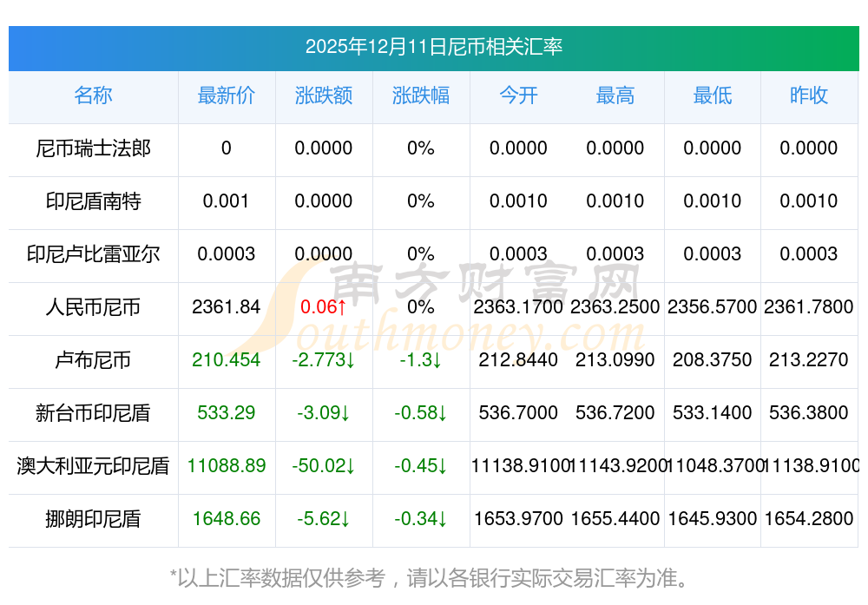Viewport: 868px width, 605px height.
Task: Click the red 0.06↑ change value
Action: [323, 307]
